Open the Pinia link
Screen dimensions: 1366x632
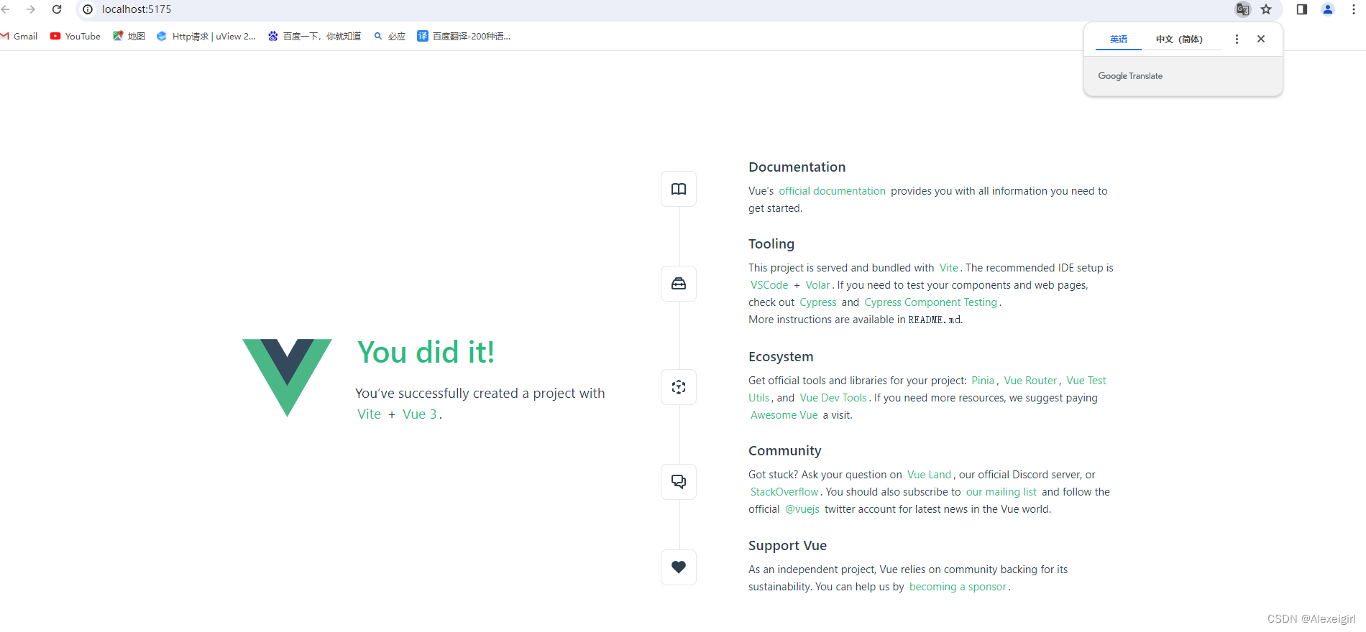983,381
